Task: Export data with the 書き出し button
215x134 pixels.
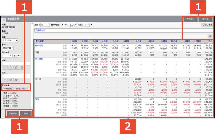Action: (x=190, y=19)
